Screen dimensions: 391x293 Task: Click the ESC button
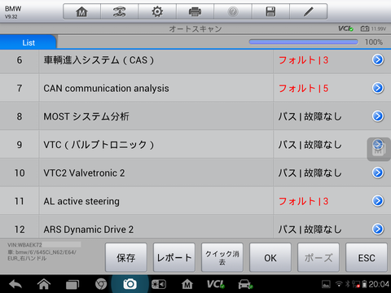[x=367, y=257]
